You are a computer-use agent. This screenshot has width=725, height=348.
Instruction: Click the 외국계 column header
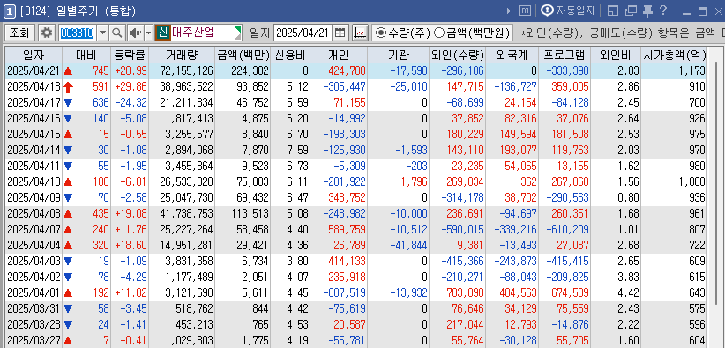[512, 55]
